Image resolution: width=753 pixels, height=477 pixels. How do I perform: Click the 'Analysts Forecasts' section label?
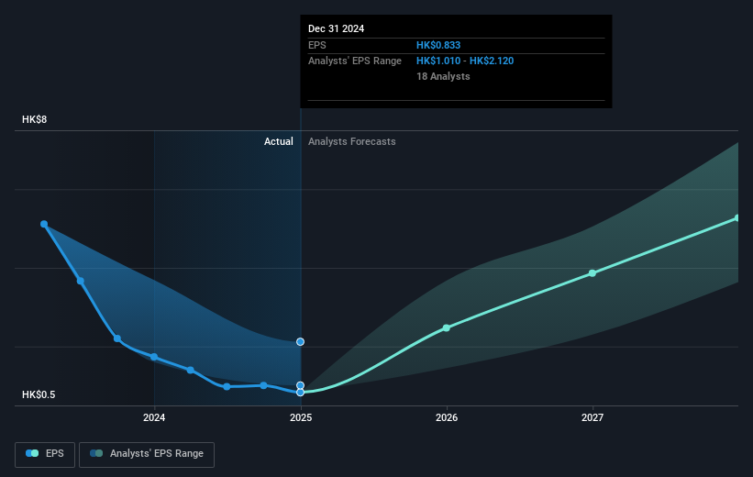pos(352,141)
